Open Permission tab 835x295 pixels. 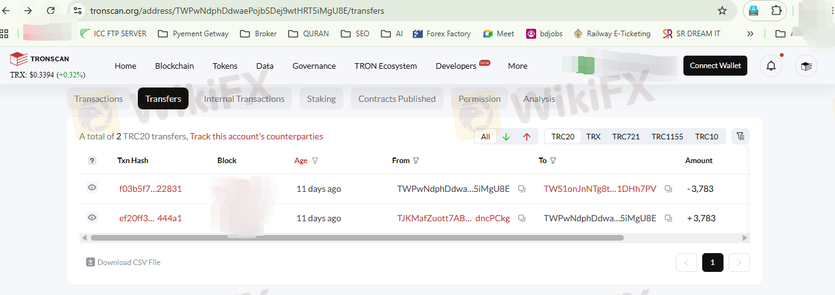tap(479, 99)
